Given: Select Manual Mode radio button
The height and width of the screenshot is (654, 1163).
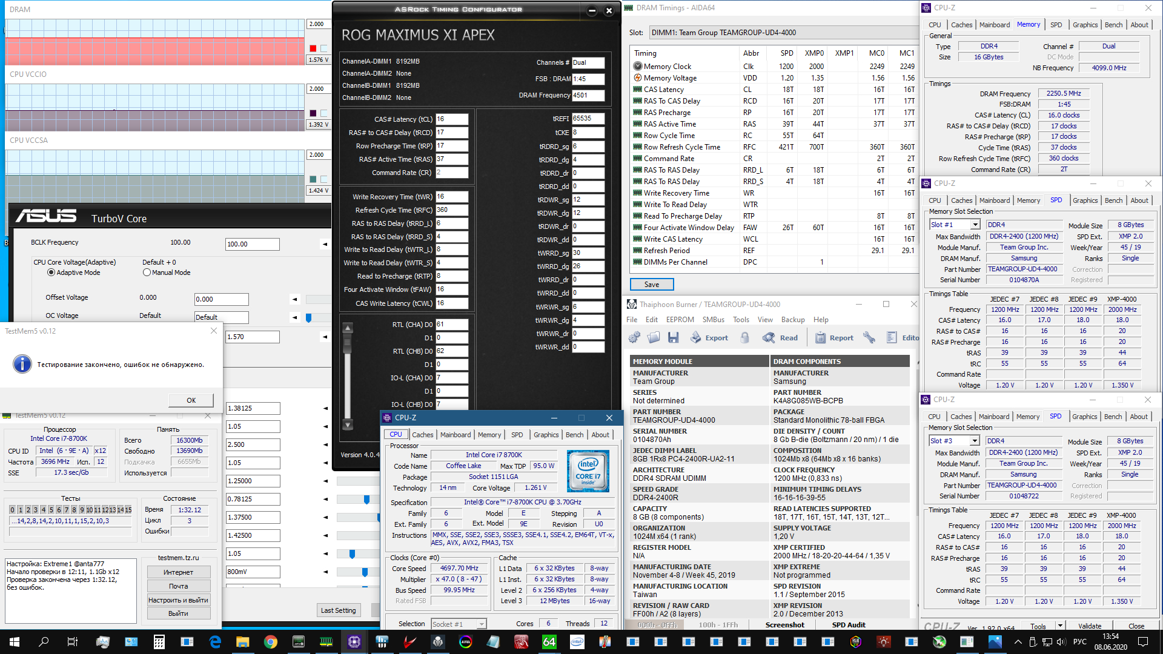Looking at the screenshot, I should pos(147,272).
